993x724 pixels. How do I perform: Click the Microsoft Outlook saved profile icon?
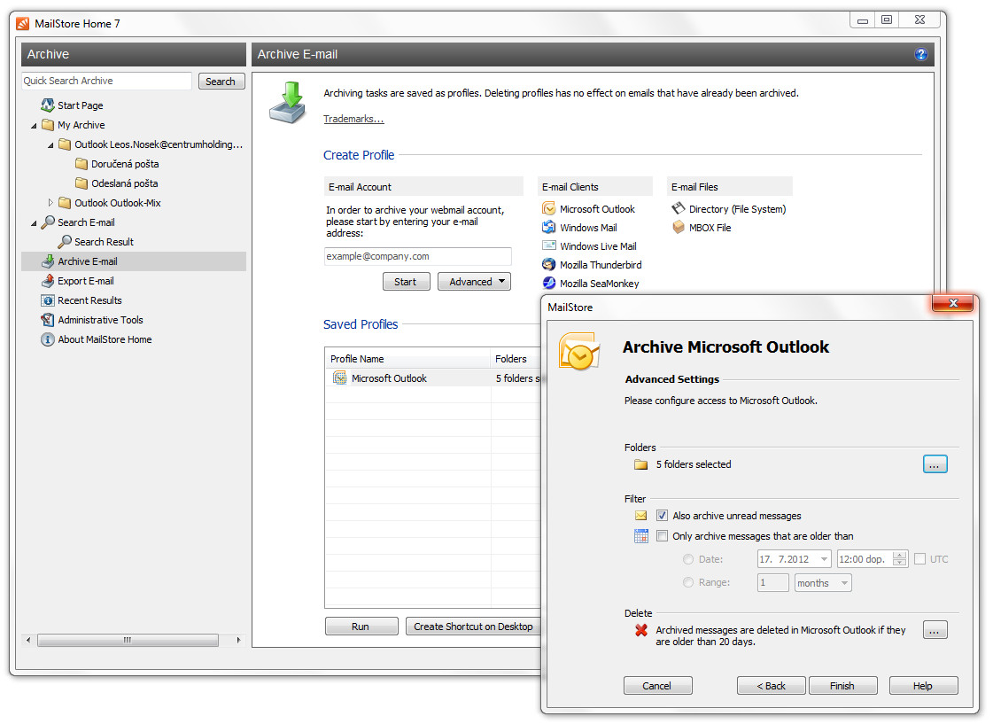pos(340,378)
